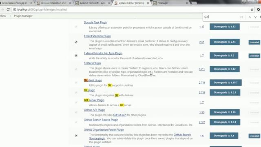Reload the page with the refresh icon

point(8,9)
